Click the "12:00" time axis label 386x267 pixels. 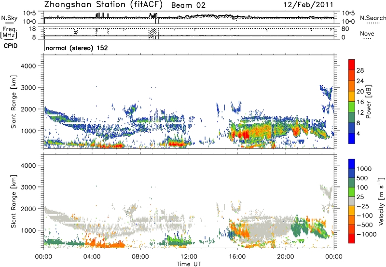[x=189, y=257]
